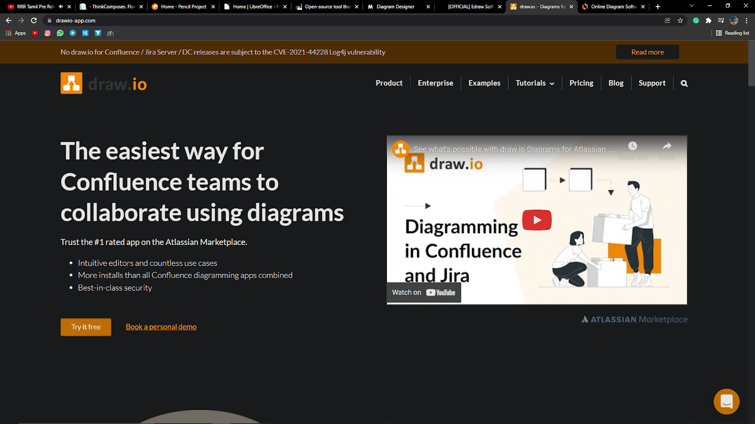755x424 pixels.
Task: Click Watch on YouTube
Action: coord(424,293)
